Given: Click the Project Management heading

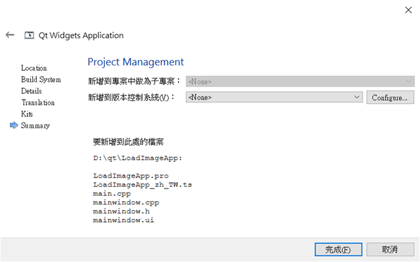Looking at the screenshot, I should 136,62.
